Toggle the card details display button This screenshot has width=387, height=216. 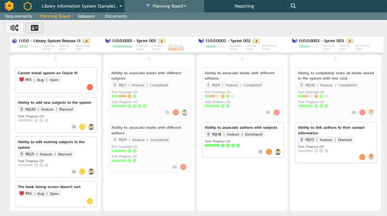tap(34, 28)
